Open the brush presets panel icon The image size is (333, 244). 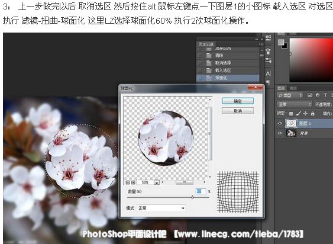click(x=268, y=51)
